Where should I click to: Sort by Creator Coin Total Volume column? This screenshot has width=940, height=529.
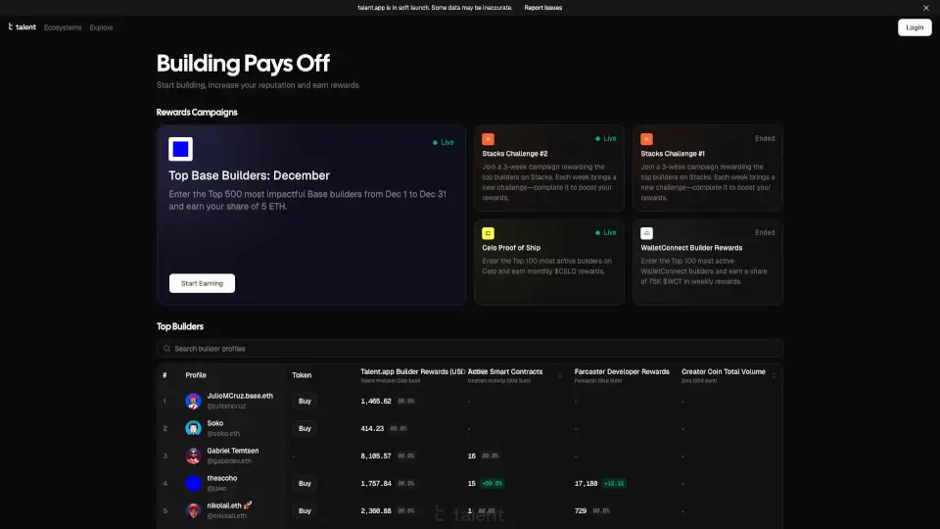click(x=774, y=375)
